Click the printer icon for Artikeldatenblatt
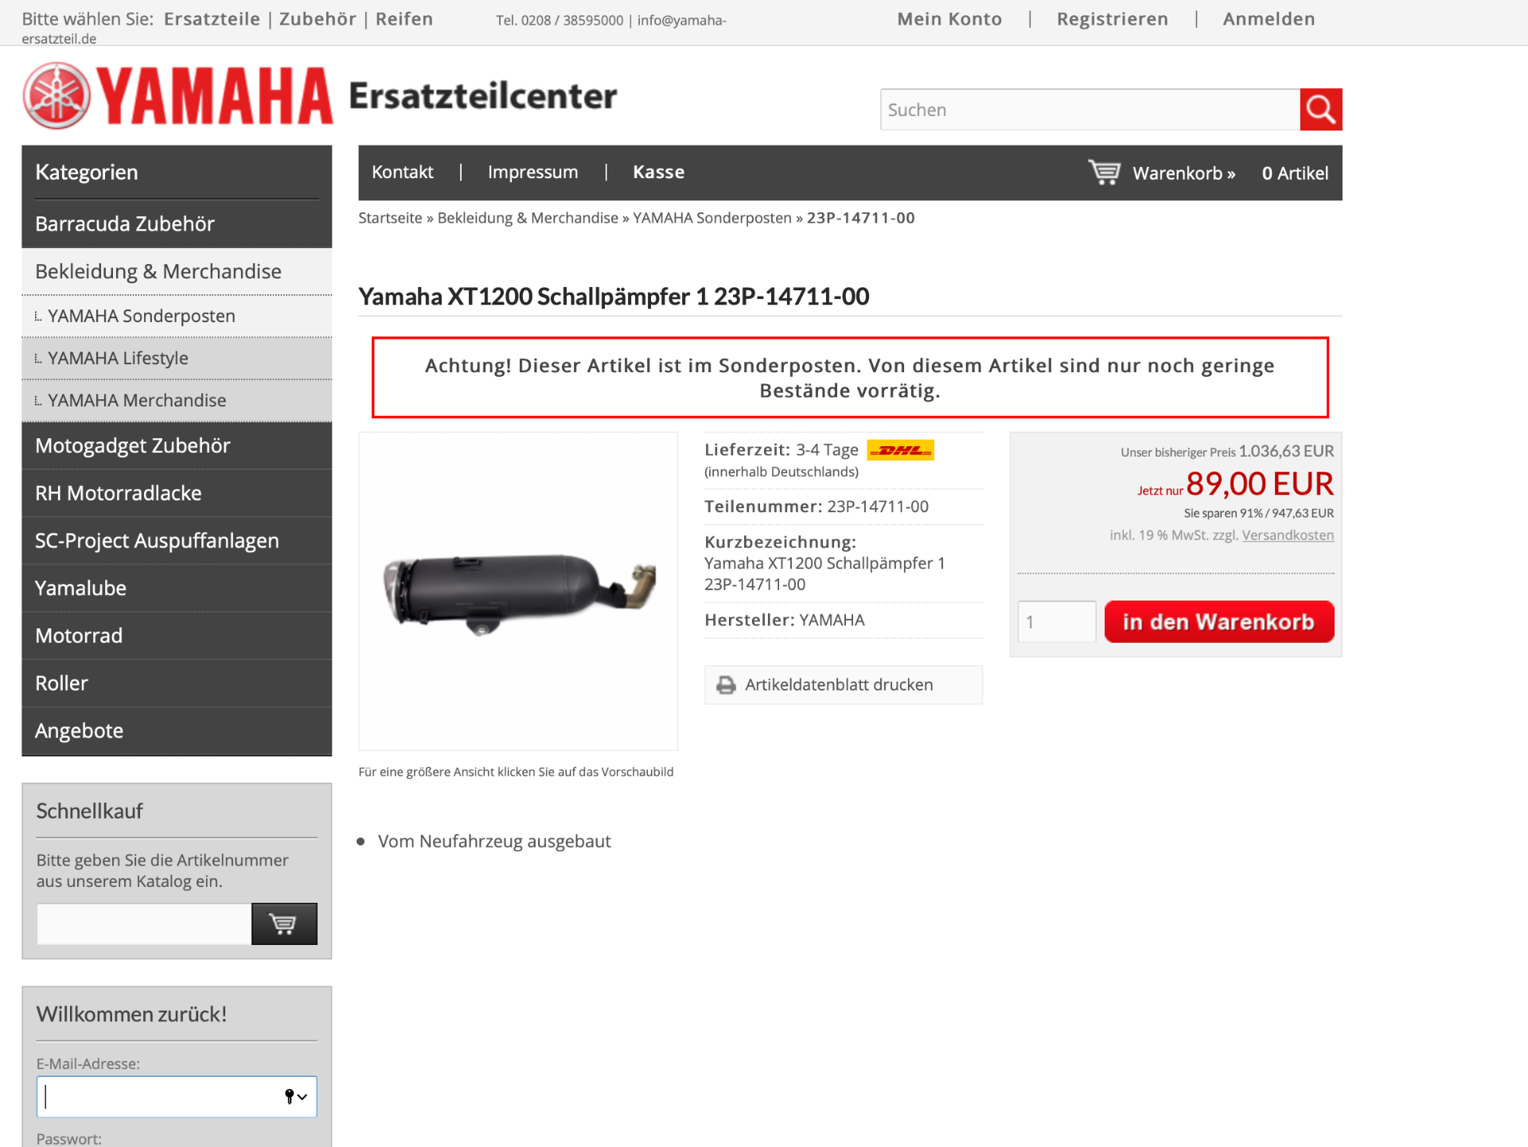Screen dimensions: 1528x1147 coord(726,685)
